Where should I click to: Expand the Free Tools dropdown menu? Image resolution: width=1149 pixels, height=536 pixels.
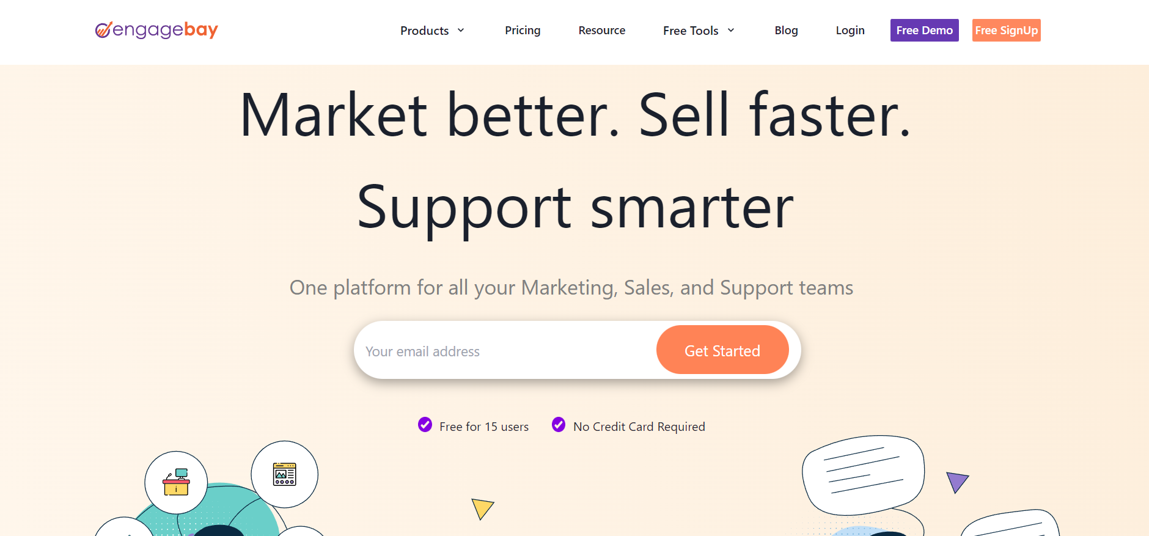pyautogui.click(x=699, y=31)
